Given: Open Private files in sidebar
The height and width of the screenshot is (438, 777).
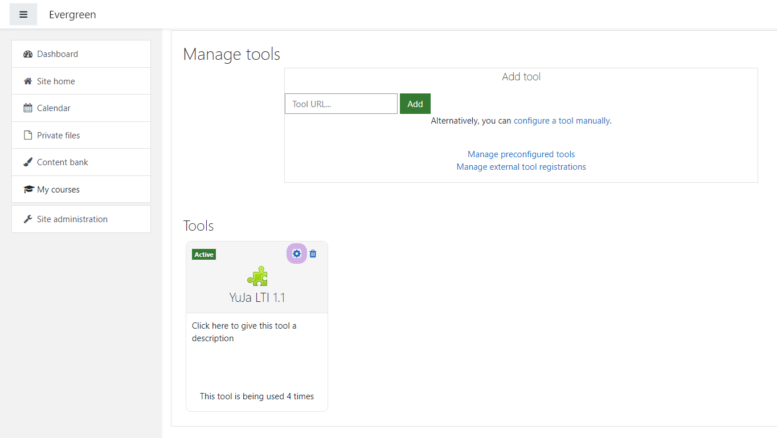Looking at the screenshot, I should click(81, 135).
